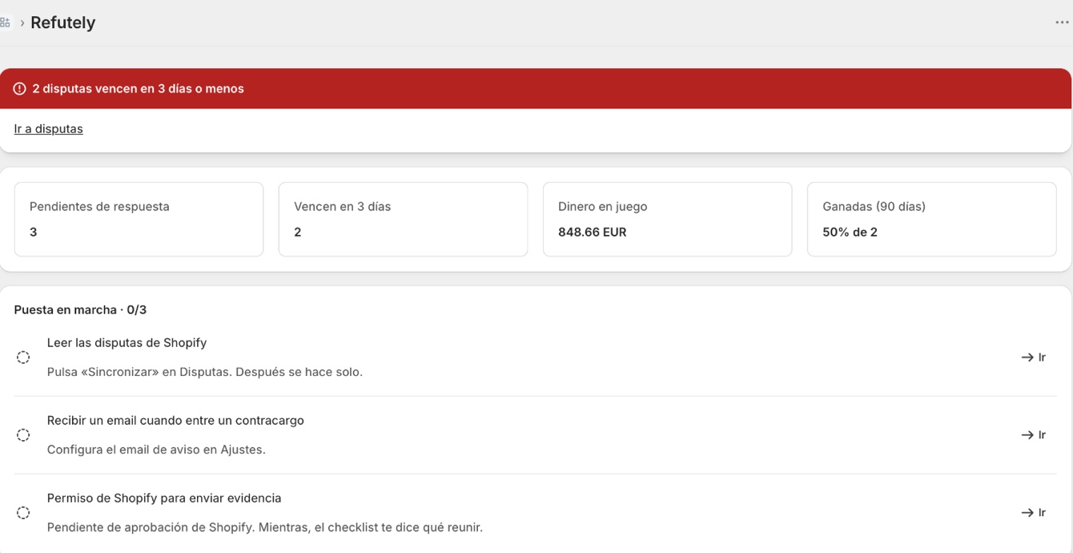
Task: Click the step circle for Permiso de Shopify
Action: (x=23, y=513)
